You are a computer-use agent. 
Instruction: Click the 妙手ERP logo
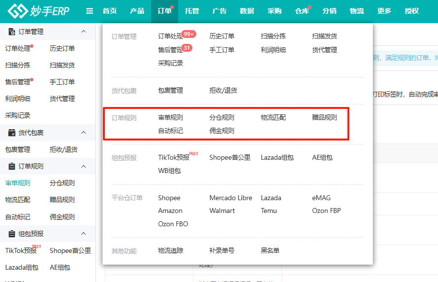point(38,11)
